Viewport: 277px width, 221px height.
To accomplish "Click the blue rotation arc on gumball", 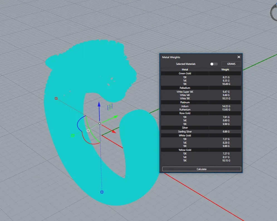I will coord(78,124).
